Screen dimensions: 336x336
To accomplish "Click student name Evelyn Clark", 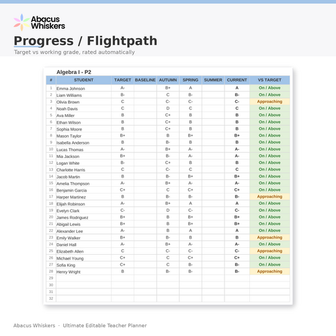I will [x=68, y=211].
